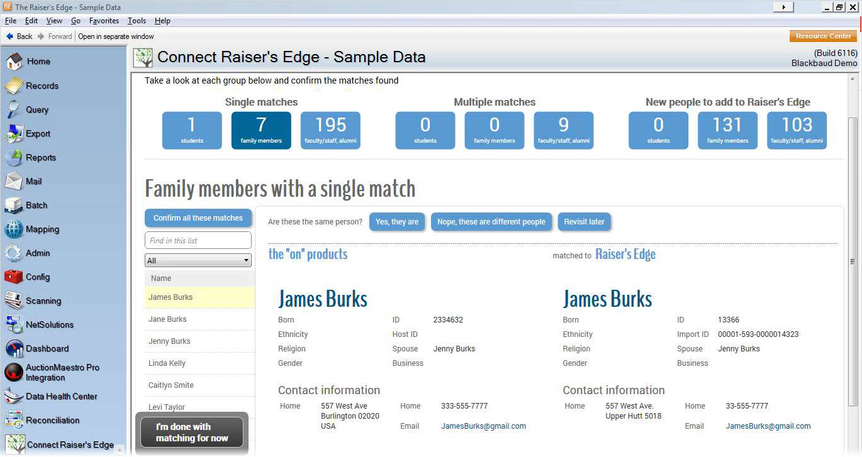Select new people family members tile (131)
Screen dimensions: 862x457
point(727,131)
